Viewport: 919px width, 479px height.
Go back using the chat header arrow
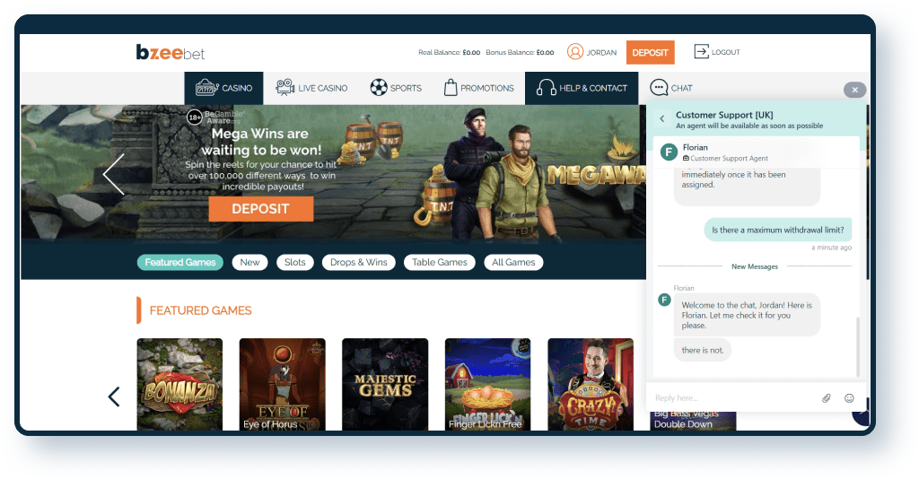(x=662, y=118)
